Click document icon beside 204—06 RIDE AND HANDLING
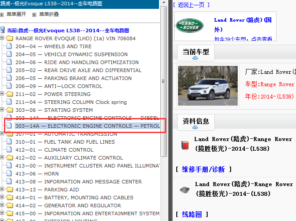Screen dimensions: 296x221 coord(9,62)
